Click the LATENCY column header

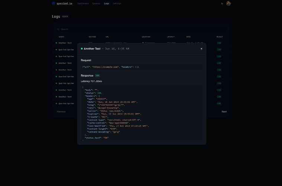[x=171, y=37]
